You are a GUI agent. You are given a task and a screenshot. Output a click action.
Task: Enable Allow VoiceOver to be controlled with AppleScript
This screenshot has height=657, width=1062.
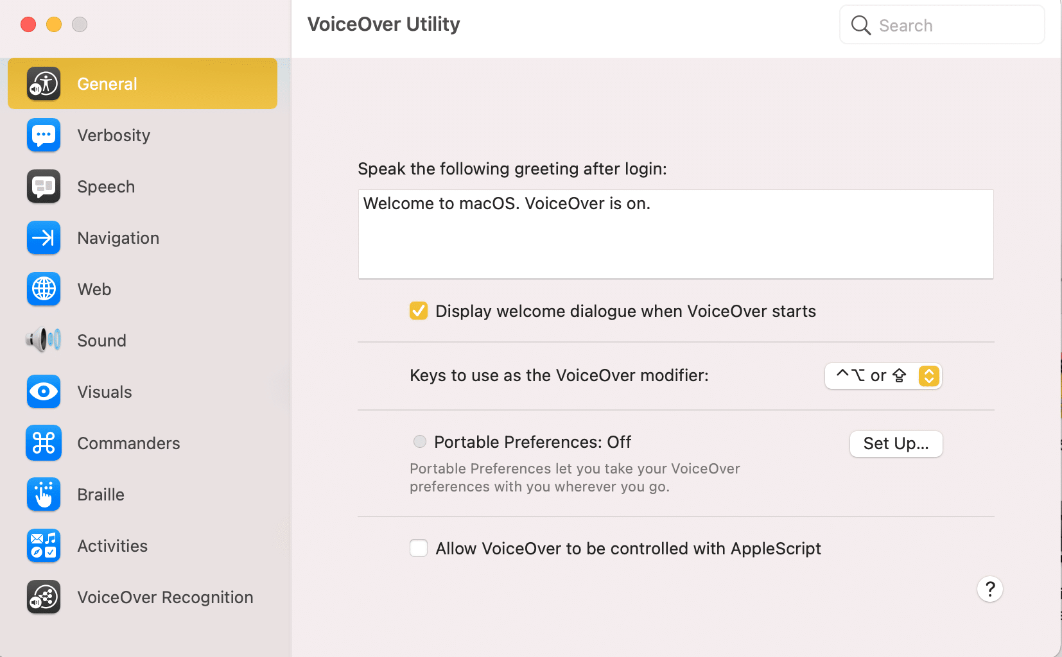(x=418, y=548)
